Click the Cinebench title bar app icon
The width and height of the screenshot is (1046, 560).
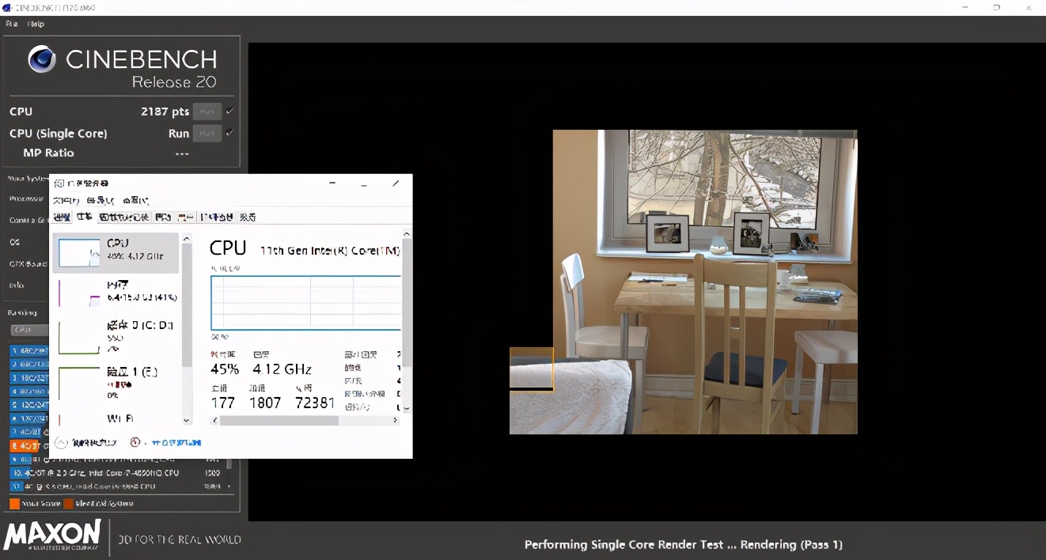7,7
